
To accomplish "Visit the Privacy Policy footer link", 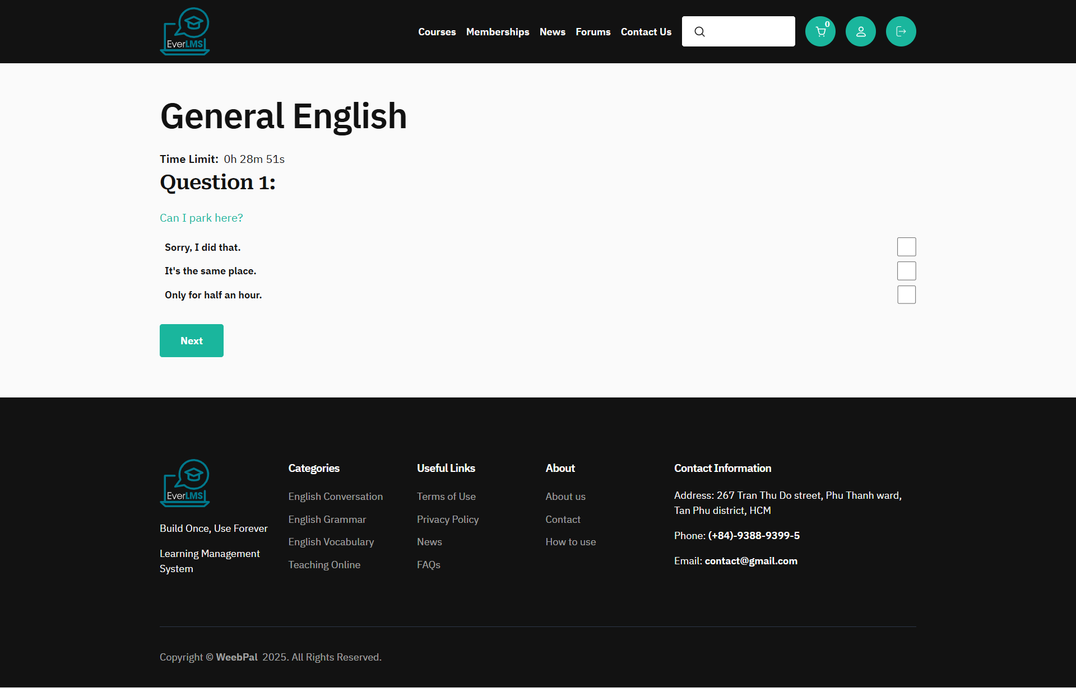I will [447, 519].
